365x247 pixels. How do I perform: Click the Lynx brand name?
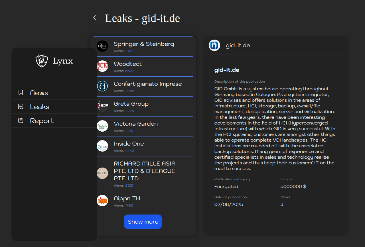[63, 61]
